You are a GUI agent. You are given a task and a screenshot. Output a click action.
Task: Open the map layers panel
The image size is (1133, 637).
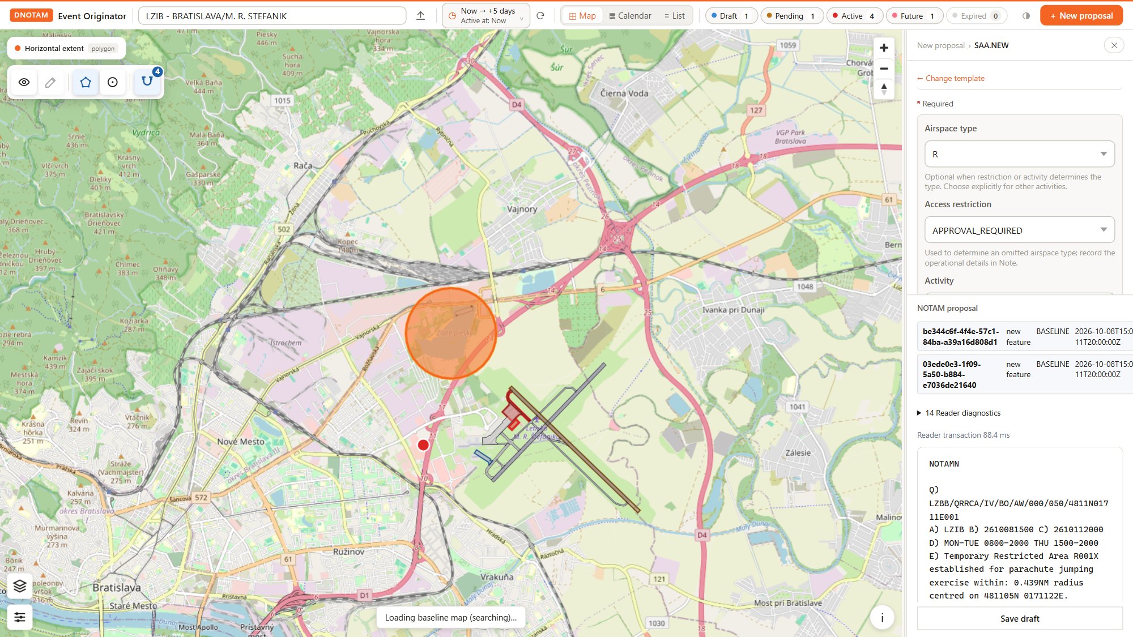(20, 586)
